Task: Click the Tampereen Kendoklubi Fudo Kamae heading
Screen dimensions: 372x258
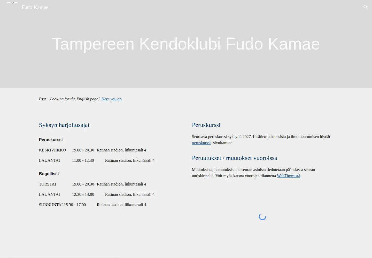Action: (186, 44)
